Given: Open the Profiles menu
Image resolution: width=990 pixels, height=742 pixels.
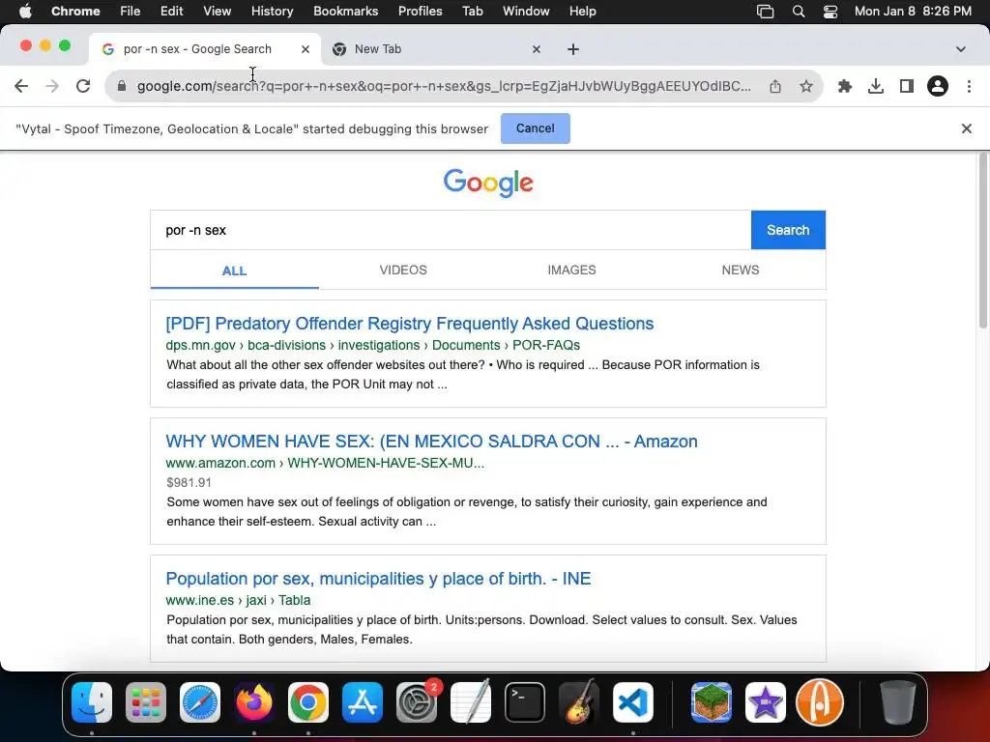Looking at the screenshot, I should coord(420,12).
